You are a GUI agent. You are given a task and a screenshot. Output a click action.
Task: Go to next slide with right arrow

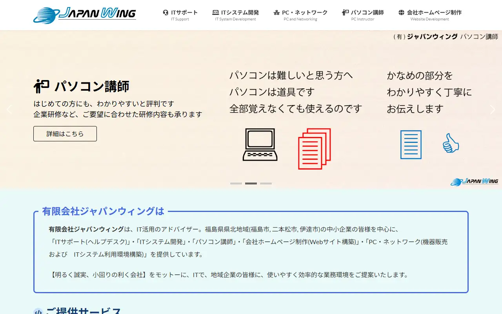tap(493, 110)
